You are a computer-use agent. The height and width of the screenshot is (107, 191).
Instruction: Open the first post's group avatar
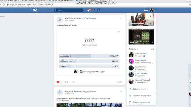click(60, 20)
